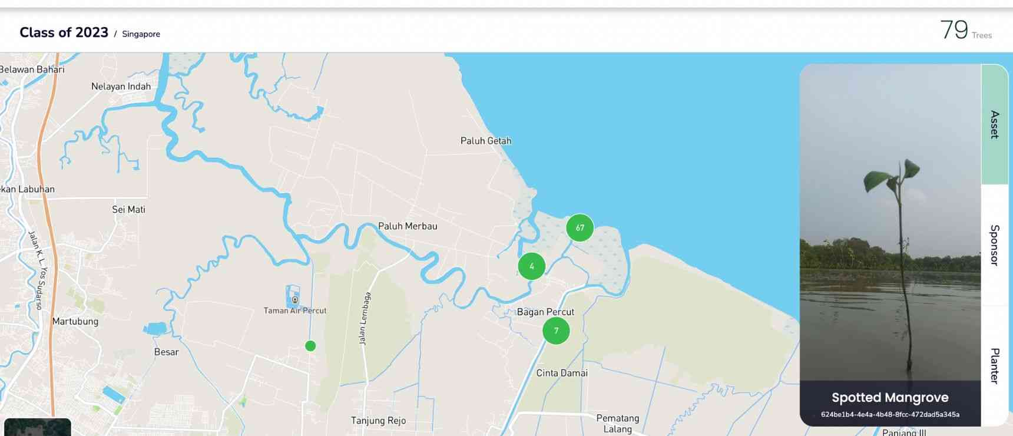Click the Paluh Getah place label
The width and height of the screenshot is (1013, 436).
tap(485, 141)
